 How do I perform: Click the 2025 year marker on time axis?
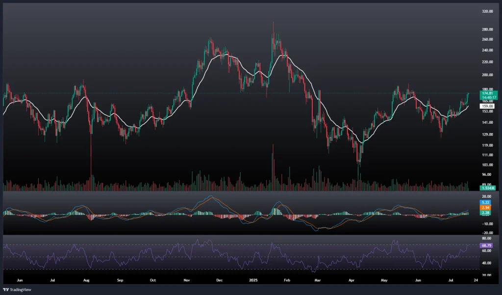(253, 280)
